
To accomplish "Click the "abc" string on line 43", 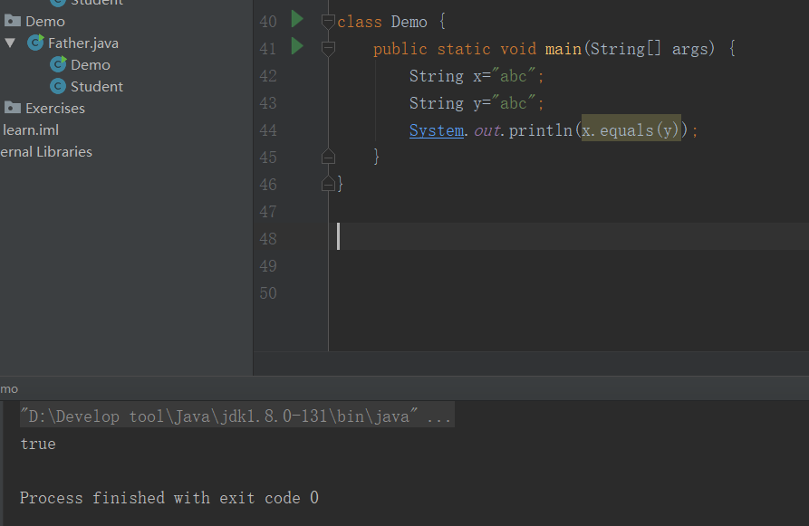I will pyautogui.click(x=515, y=103).
